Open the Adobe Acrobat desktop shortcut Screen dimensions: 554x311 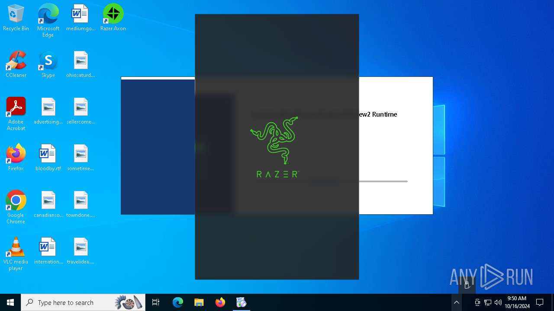tap(16, 114)
